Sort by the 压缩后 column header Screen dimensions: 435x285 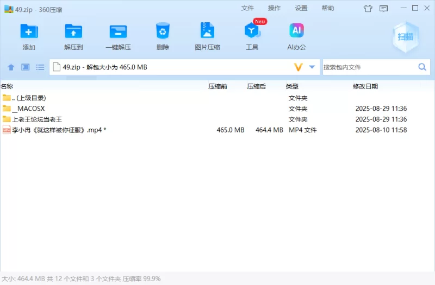(x=256, y=86)
